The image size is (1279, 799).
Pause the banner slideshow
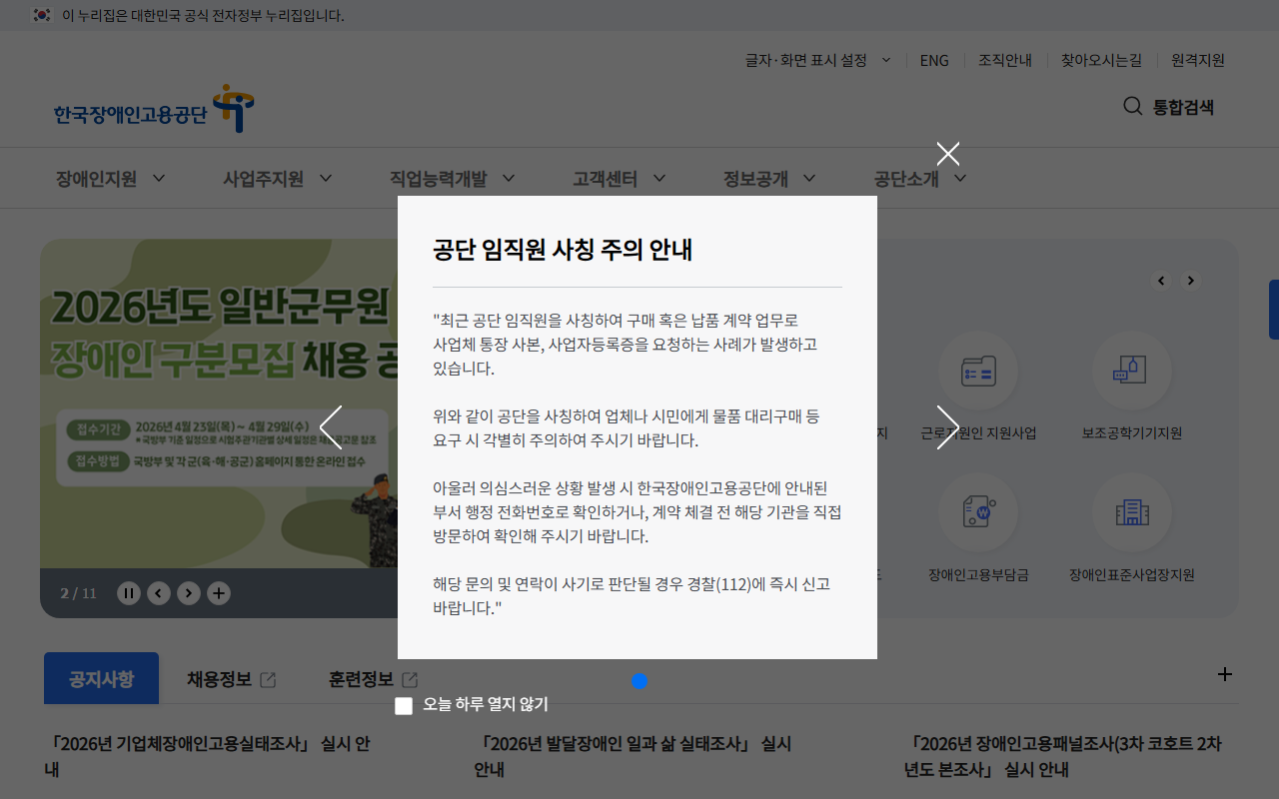129,592
